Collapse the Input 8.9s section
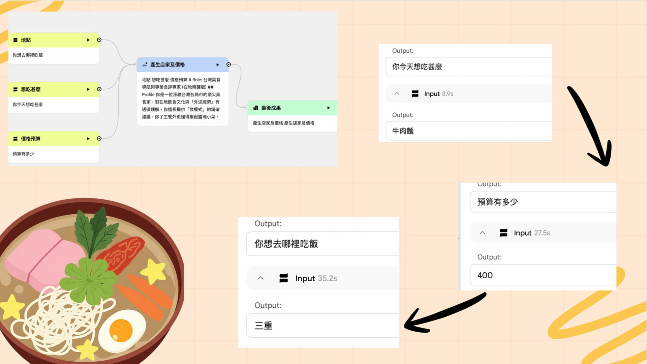Viewport: 647px width, 364px height. (397, 94)
